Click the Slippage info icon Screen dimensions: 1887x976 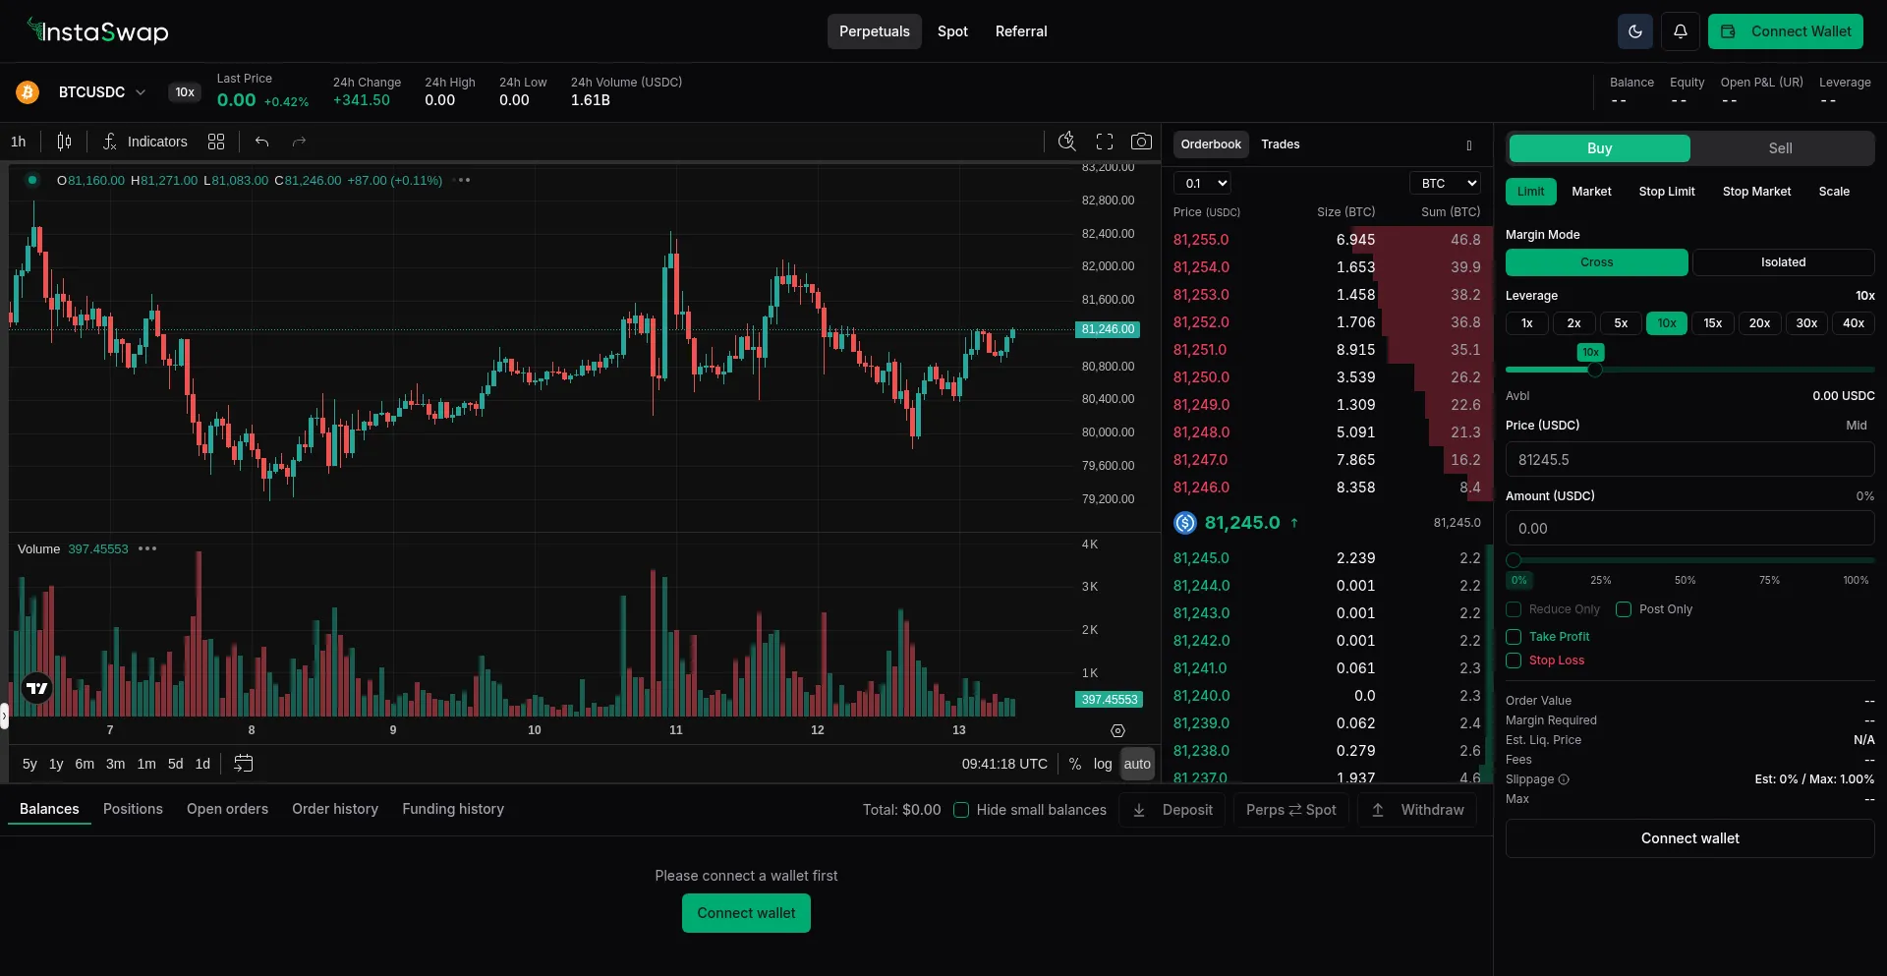[1564, 779]
